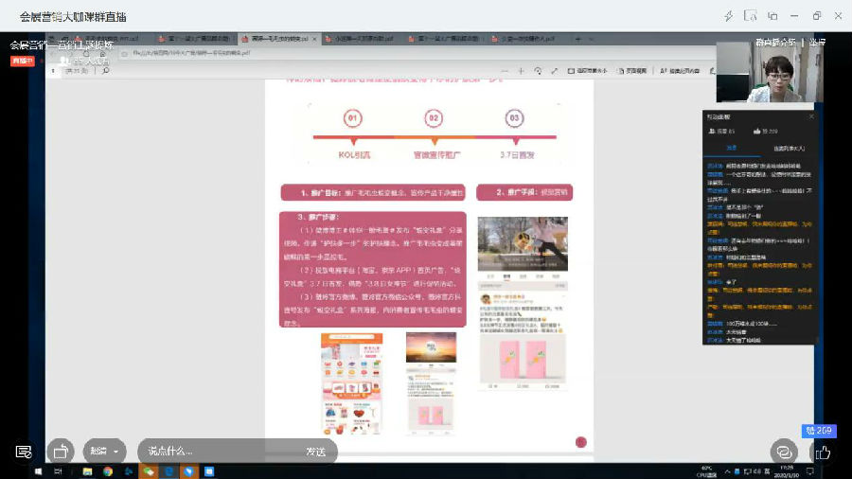Switch to the 连麦列表 tab in interaction panel
The image size is (852, 479).
(788, 149)
